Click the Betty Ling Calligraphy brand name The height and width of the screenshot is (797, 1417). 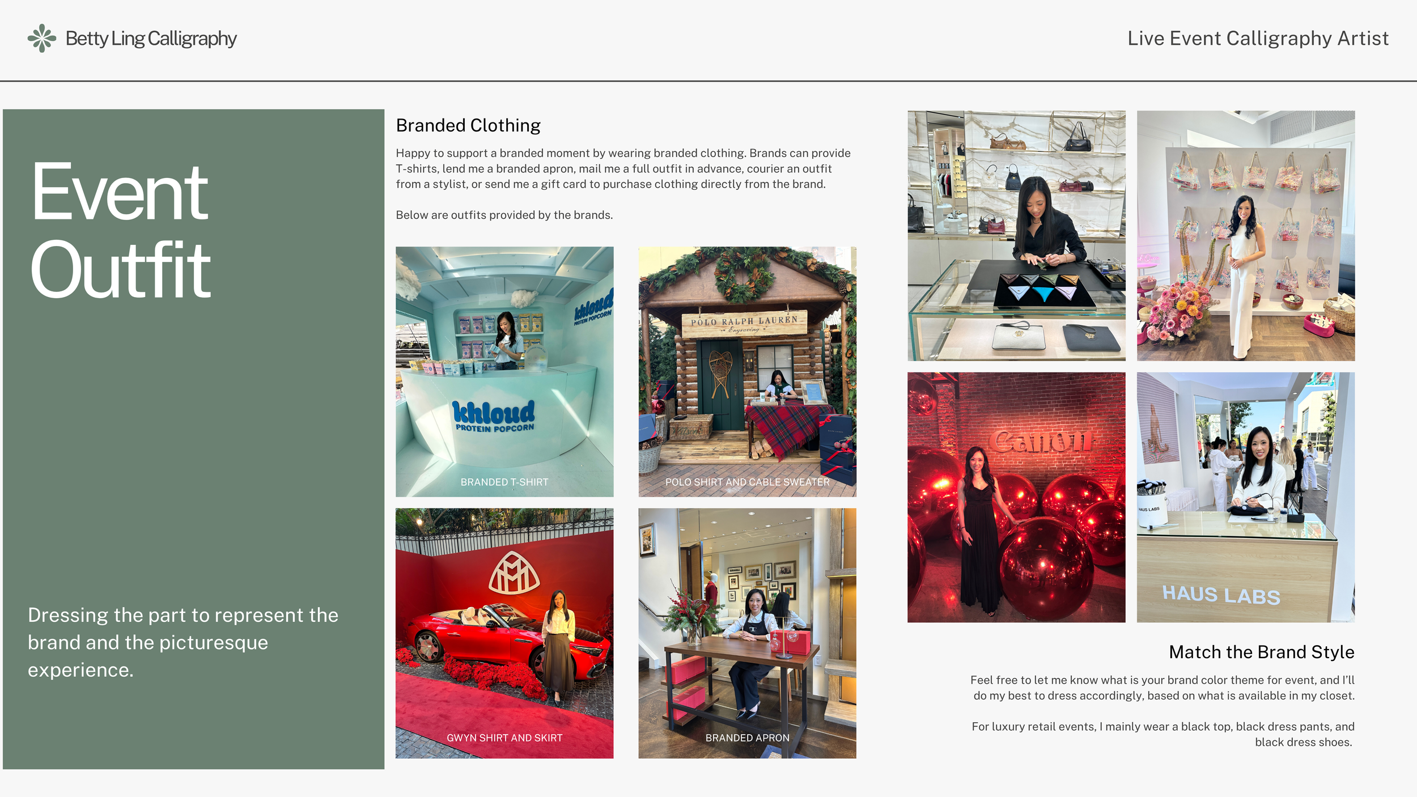click(x=151, y=39)
